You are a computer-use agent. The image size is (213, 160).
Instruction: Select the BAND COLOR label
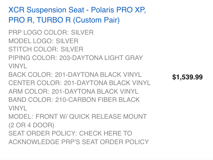point(31,100)
